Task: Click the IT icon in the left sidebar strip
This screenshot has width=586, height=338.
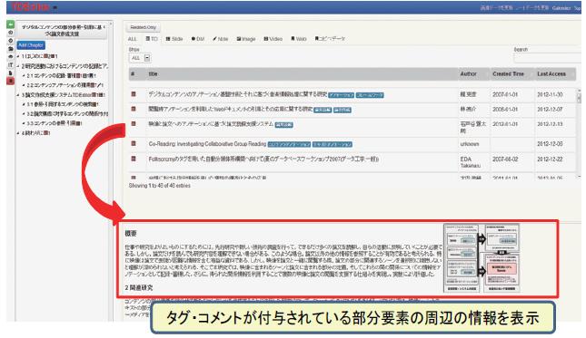Action: point(11,65)
